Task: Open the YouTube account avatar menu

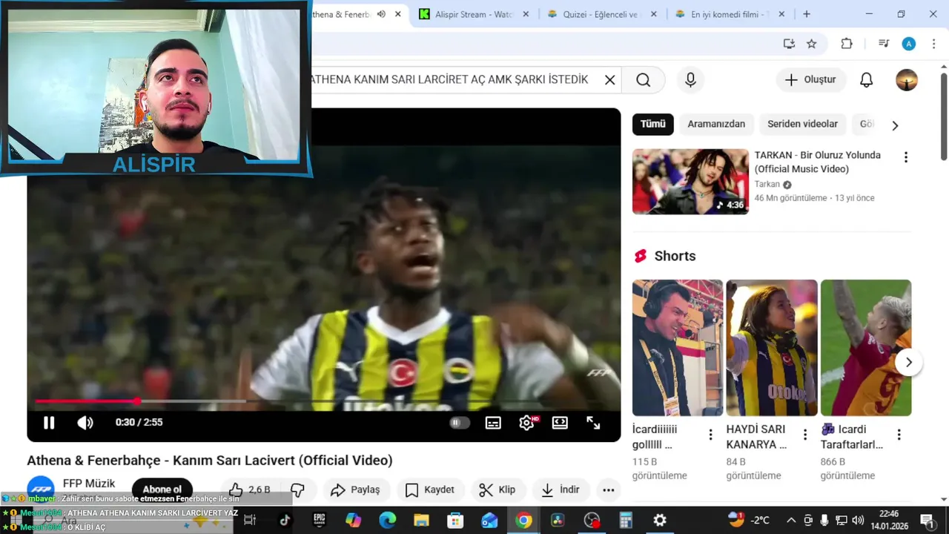Action: point(907,80)
